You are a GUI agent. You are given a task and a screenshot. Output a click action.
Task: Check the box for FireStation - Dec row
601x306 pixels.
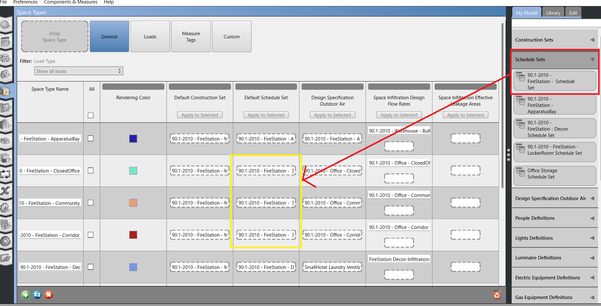click(91, 267)
